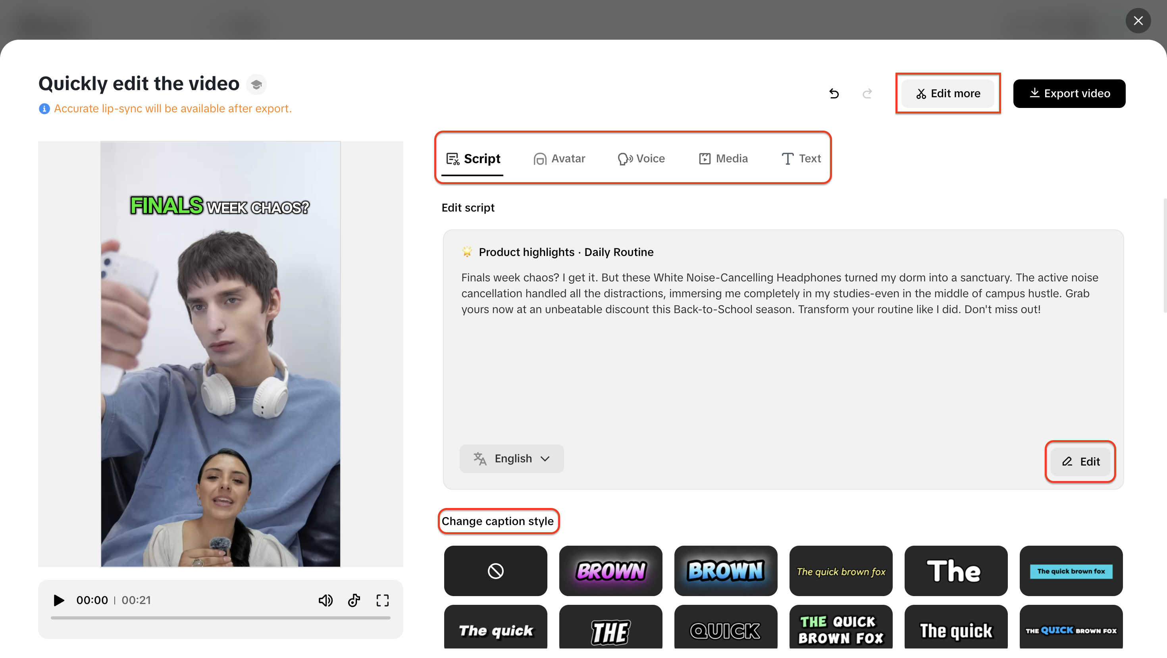Pick the cyan highlighted caption style
This screenshot has width=1167, height=658.
[x=1071, y=571]
